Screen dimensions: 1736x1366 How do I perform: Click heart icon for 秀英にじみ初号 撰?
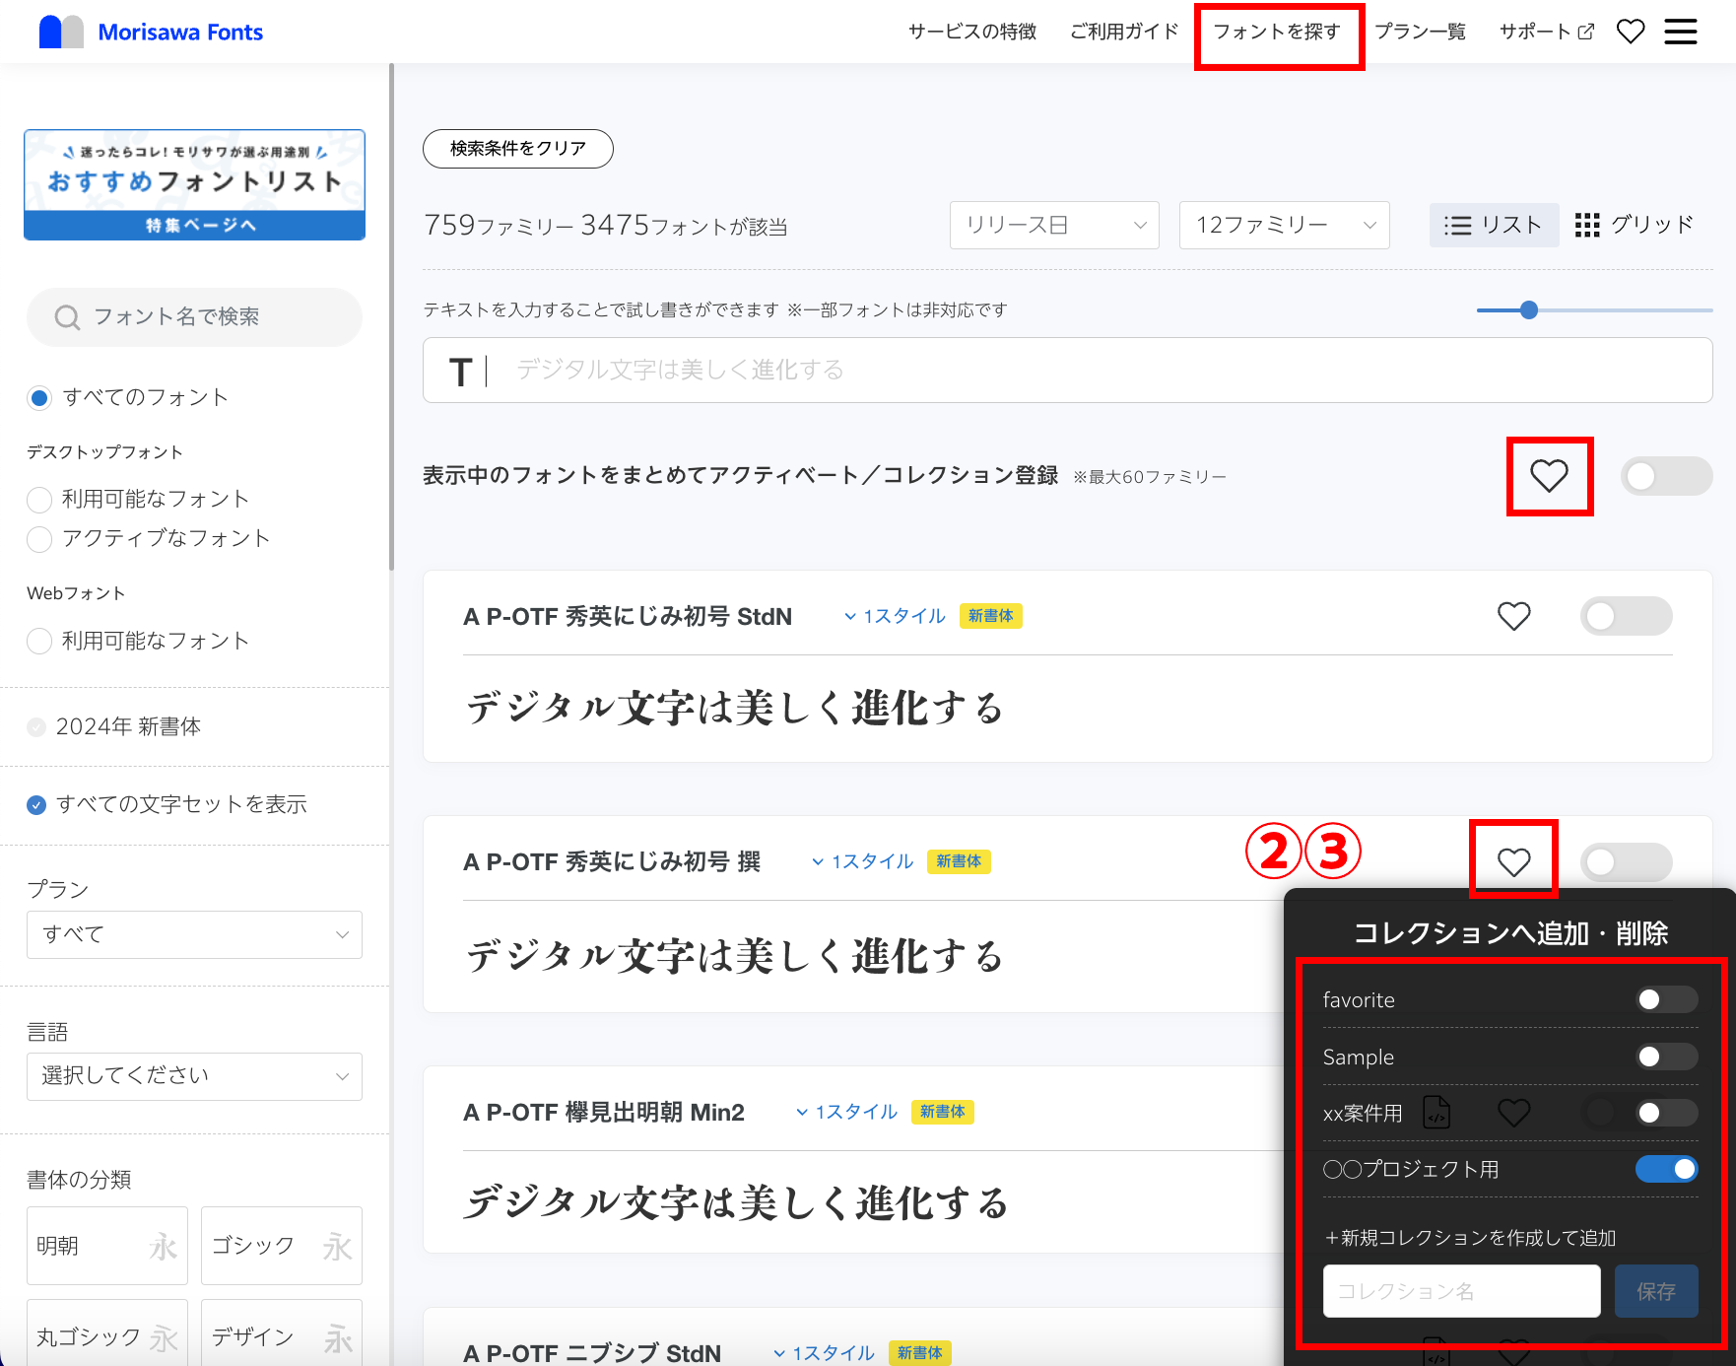pos(1514,861)
